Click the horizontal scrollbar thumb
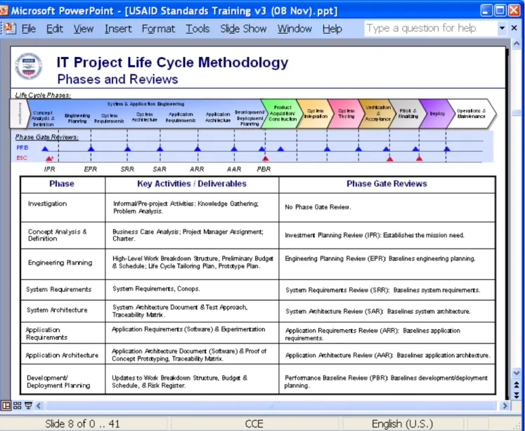 tap(271, 406)
